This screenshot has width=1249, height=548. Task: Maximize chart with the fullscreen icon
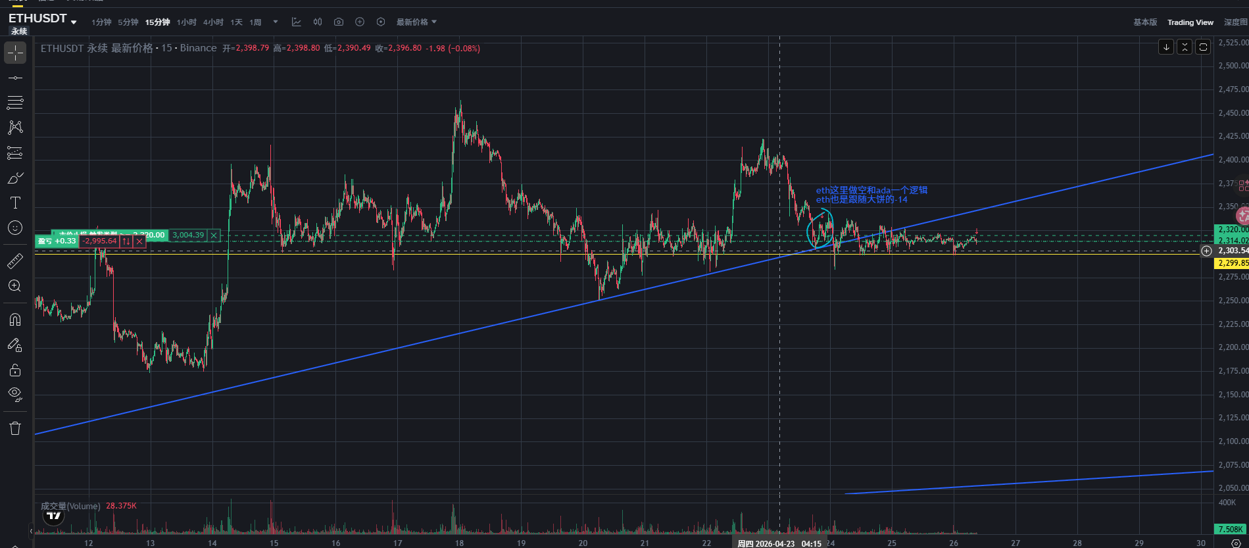tap(1203, 47)
